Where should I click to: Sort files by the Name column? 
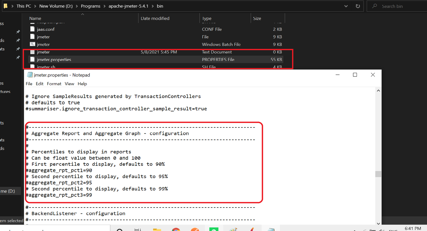tap(35, 18)
